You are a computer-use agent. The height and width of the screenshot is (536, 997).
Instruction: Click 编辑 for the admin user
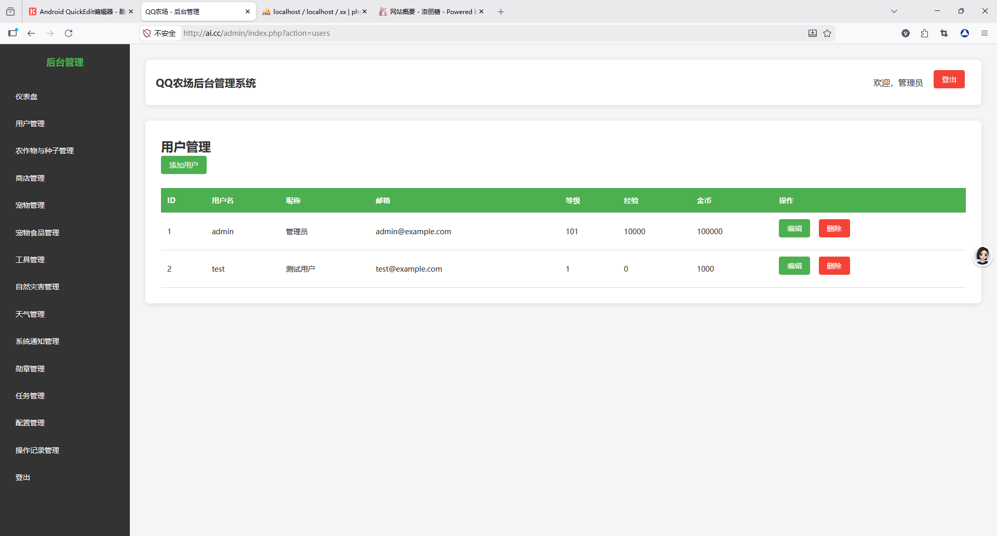(794, 229)
